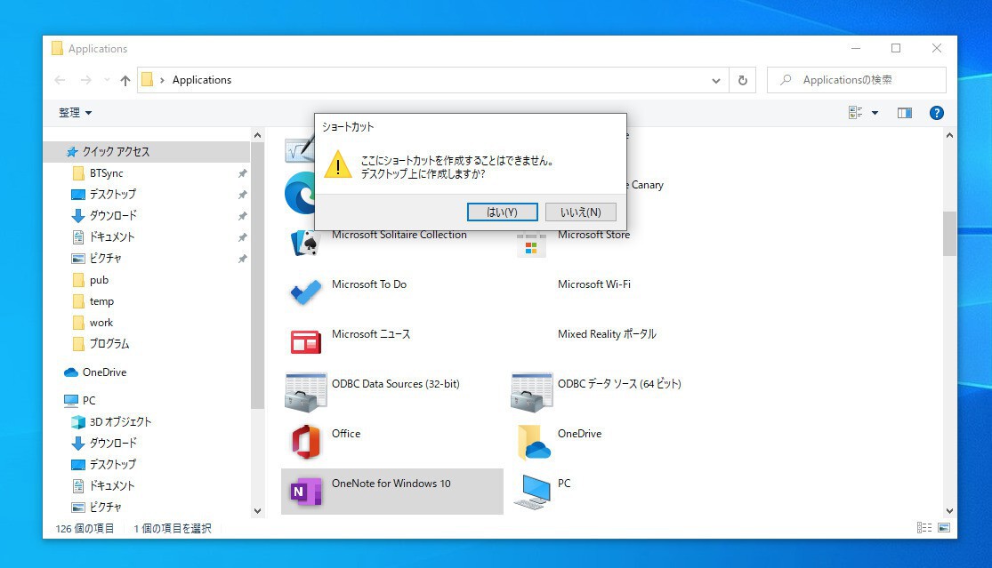Click Applications in the address bar

click(x=202, y=80)
